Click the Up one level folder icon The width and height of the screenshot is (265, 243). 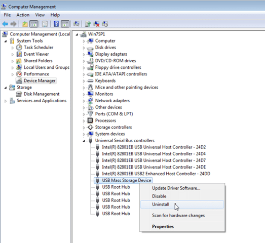pos(25,24)
